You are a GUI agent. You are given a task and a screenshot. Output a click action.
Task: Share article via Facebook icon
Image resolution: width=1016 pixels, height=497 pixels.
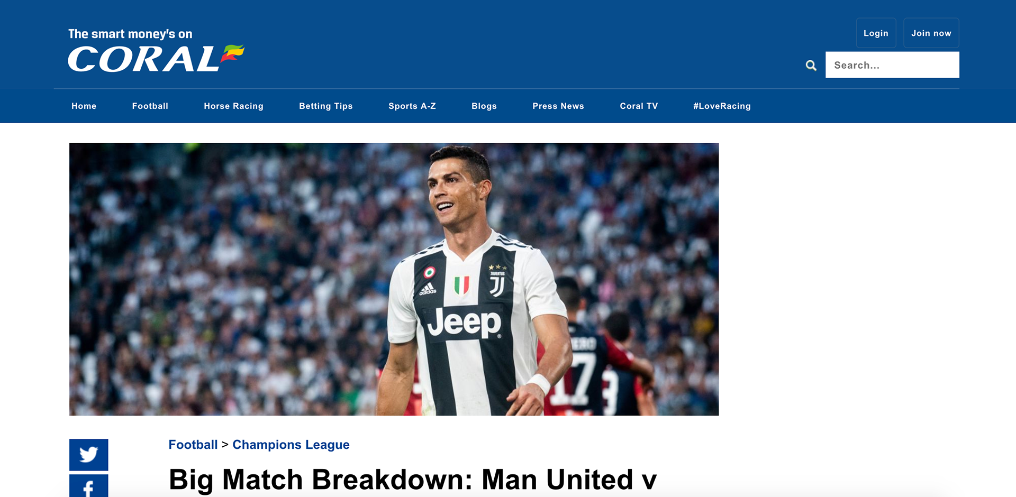point(89,486)
